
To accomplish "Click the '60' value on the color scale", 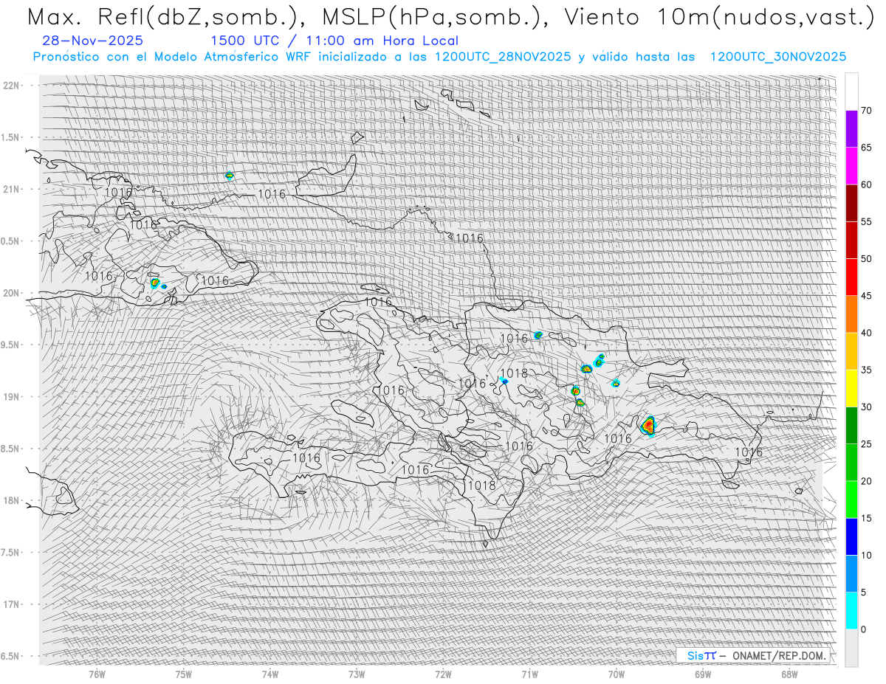I will 867,184.
